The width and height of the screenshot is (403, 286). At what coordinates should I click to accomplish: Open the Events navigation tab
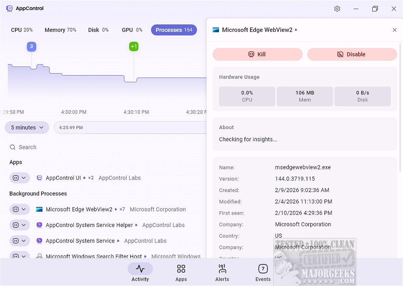pos(263,272)
